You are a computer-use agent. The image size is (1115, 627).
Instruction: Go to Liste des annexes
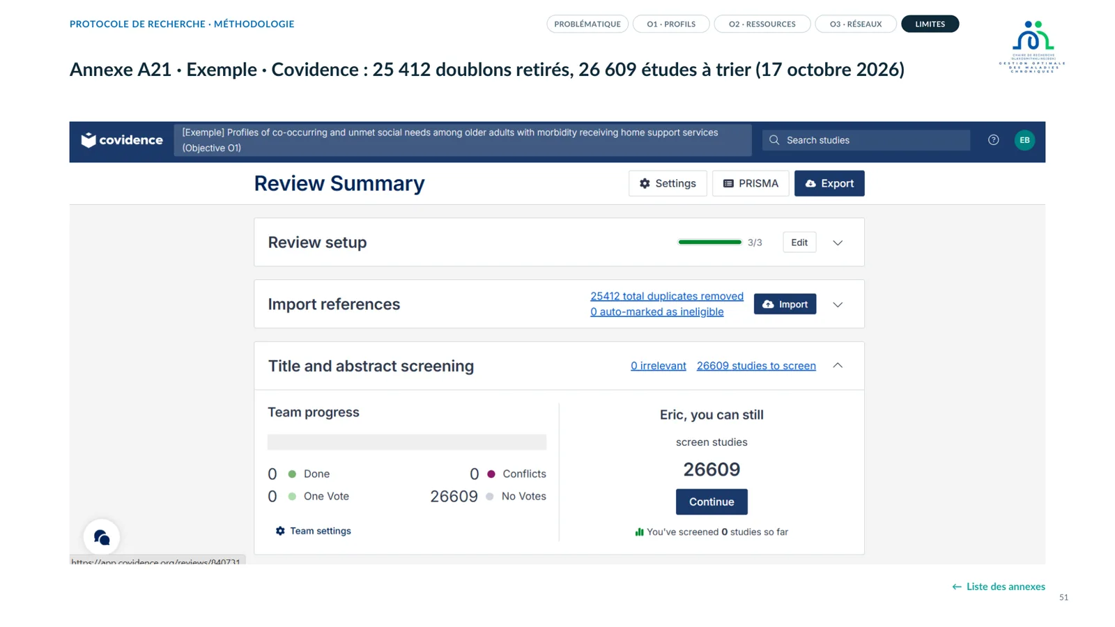click(x=999, y=587)
